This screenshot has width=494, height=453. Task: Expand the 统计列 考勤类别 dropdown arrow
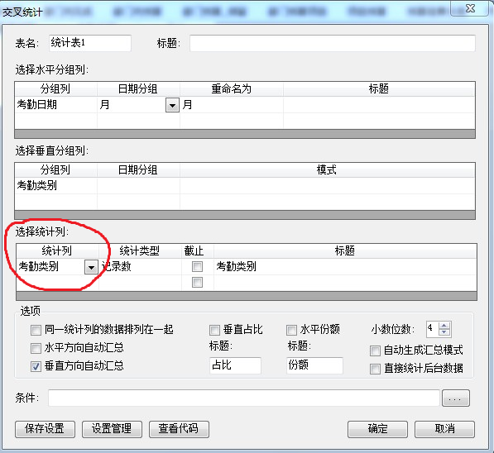click(91, 267)
